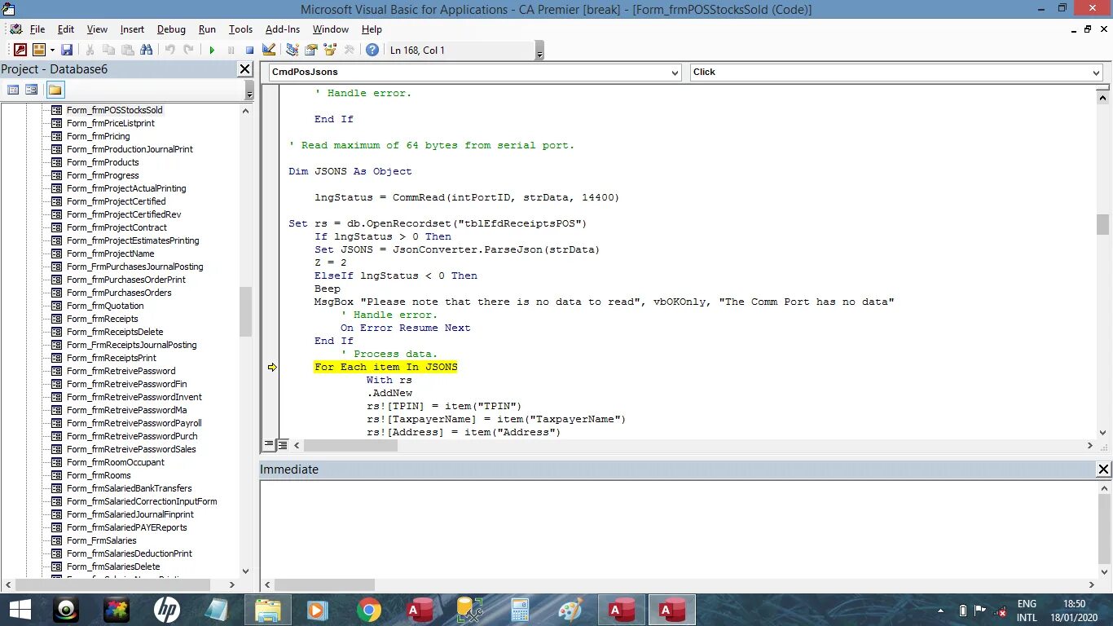The width and height of the screenshot is (1113, 626).
Task: Click the Toolbox wrench icon
Action: [x=349, y=50]
